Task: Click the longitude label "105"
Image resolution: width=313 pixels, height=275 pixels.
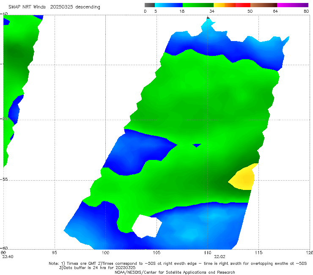Action: tap(156, 253)
